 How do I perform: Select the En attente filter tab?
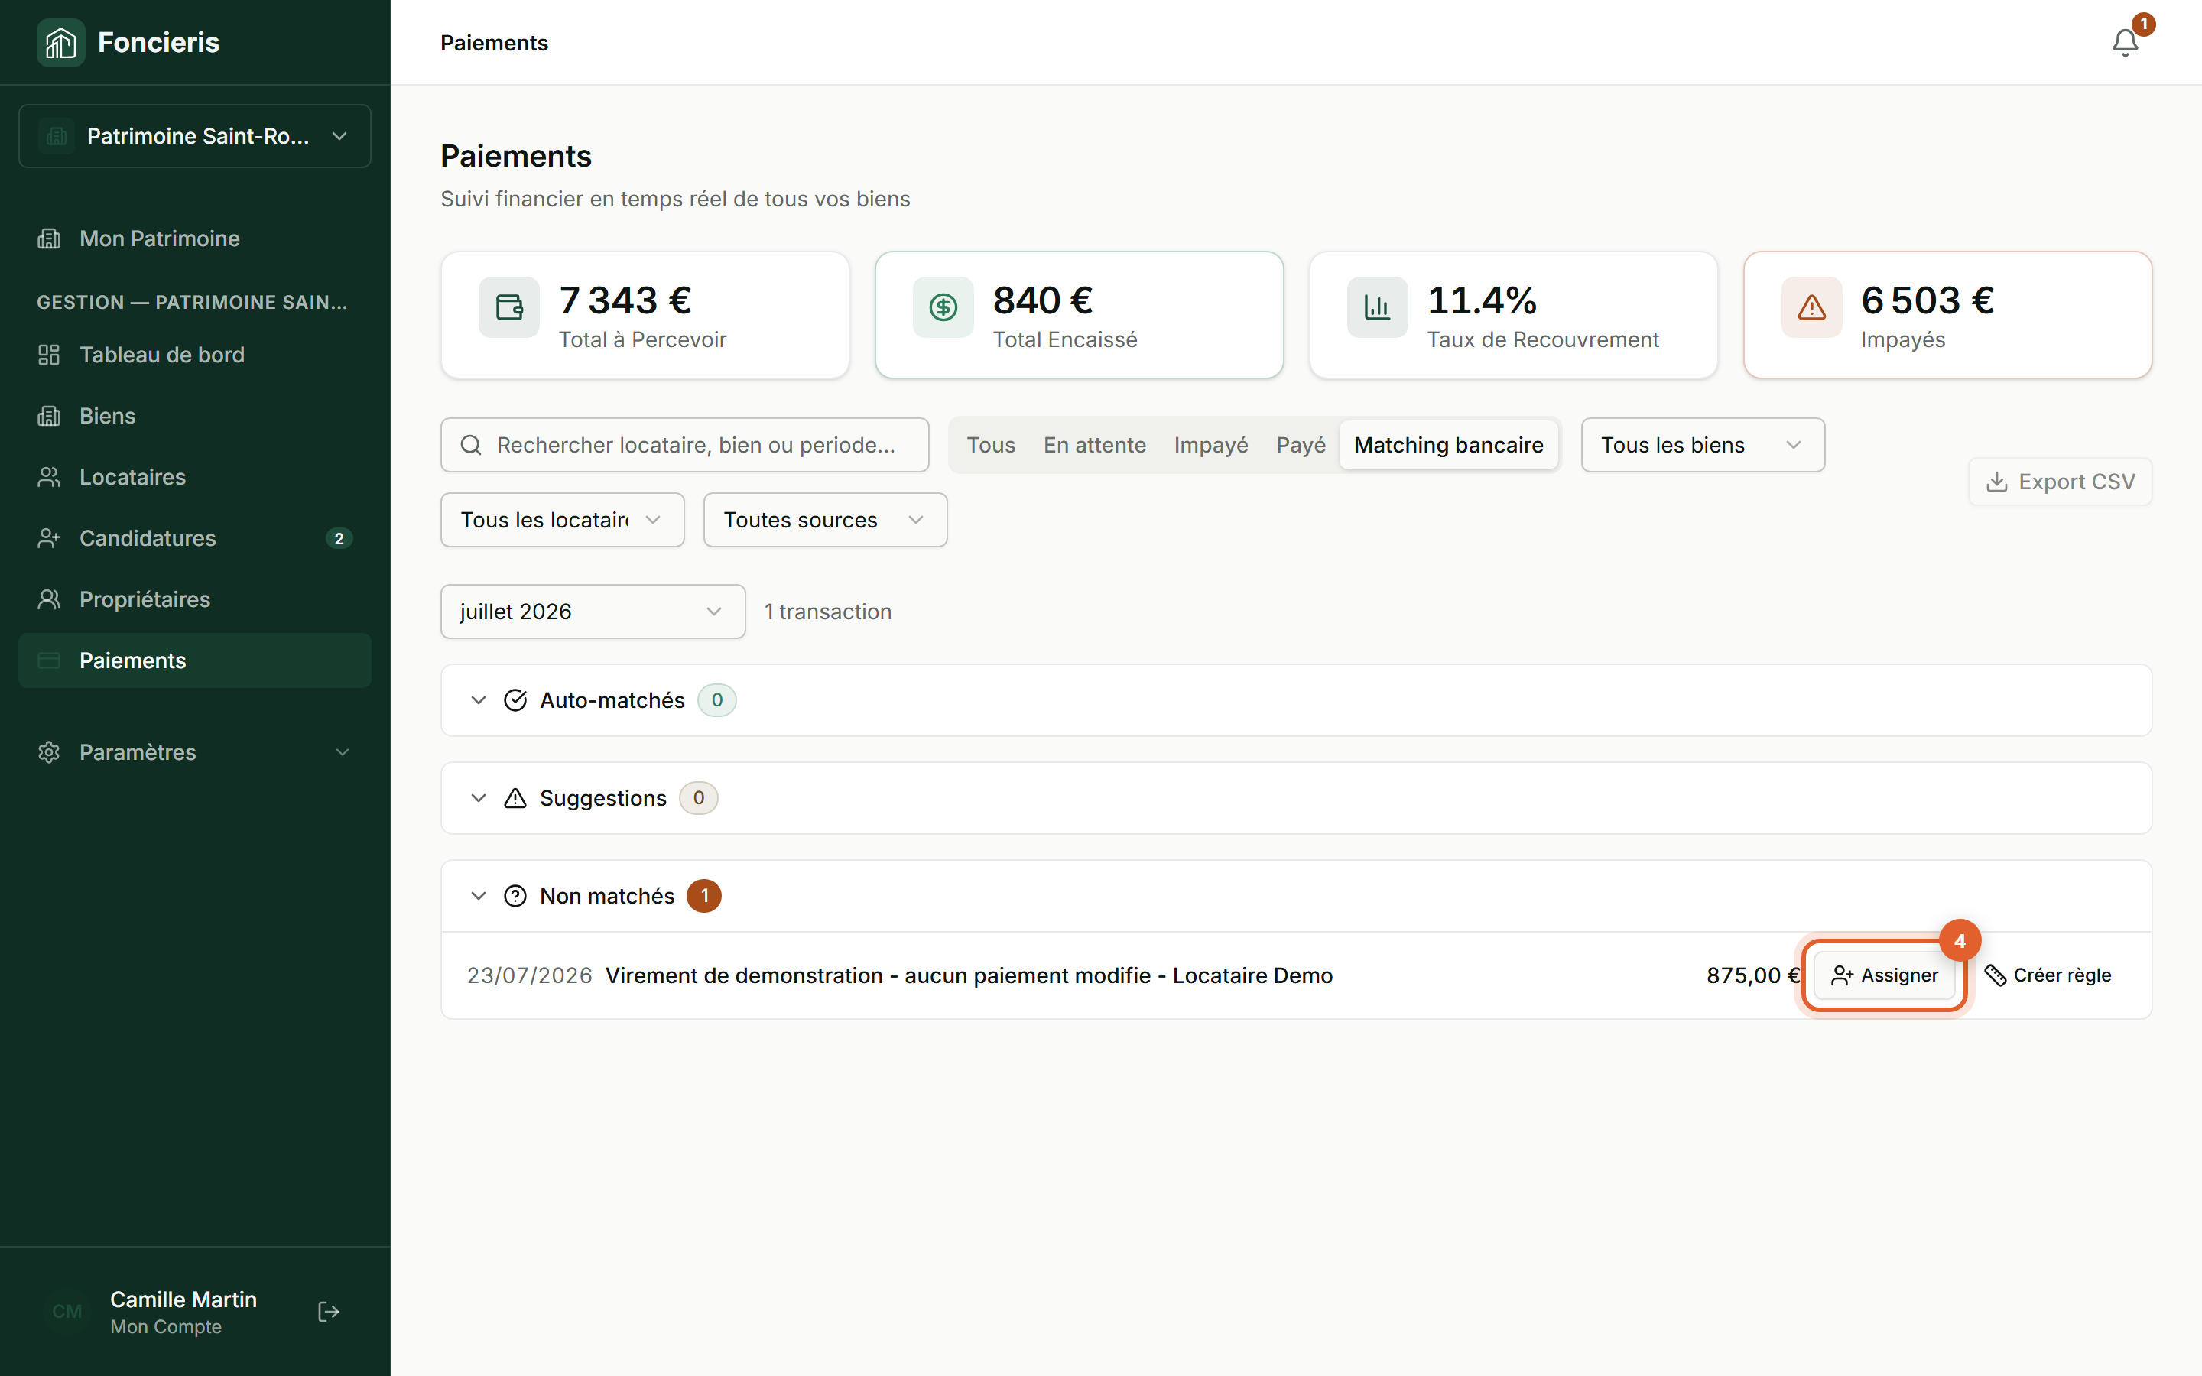pyautogui.click(x=1095, y=445)
